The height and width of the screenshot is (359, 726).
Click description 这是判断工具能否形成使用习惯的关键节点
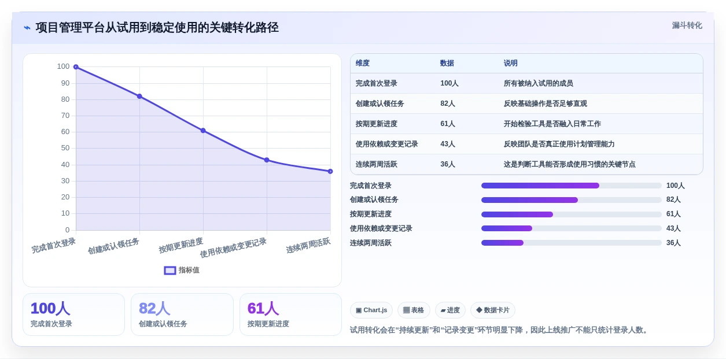pyautogui.click(x=570, y=164)
